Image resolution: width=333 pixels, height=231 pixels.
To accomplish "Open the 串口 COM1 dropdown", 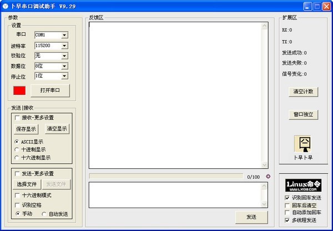I will [x=64, y=35].
